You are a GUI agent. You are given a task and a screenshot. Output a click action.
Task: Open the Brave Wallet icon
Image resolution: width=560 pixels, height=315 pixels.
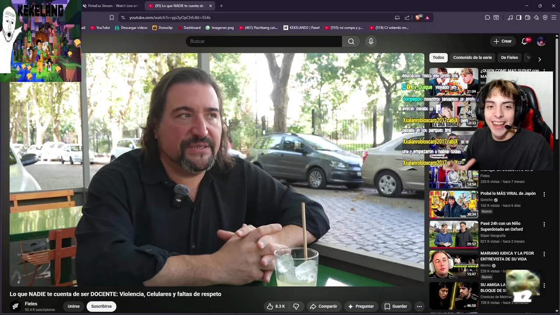click(528, 17)
